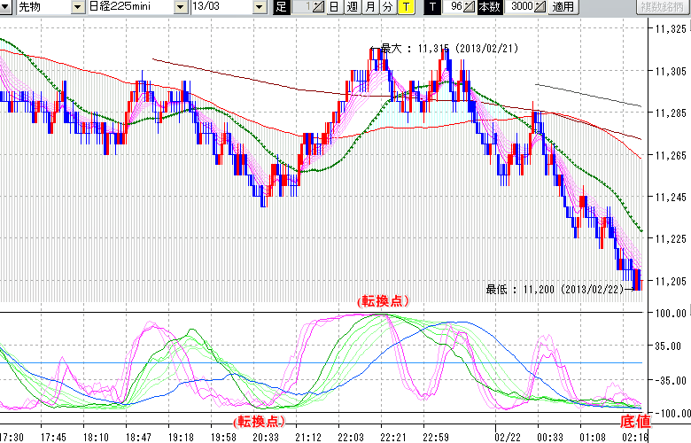
Task: Open the 先物 product type dropdown
Action: click(x=78, y=7)
